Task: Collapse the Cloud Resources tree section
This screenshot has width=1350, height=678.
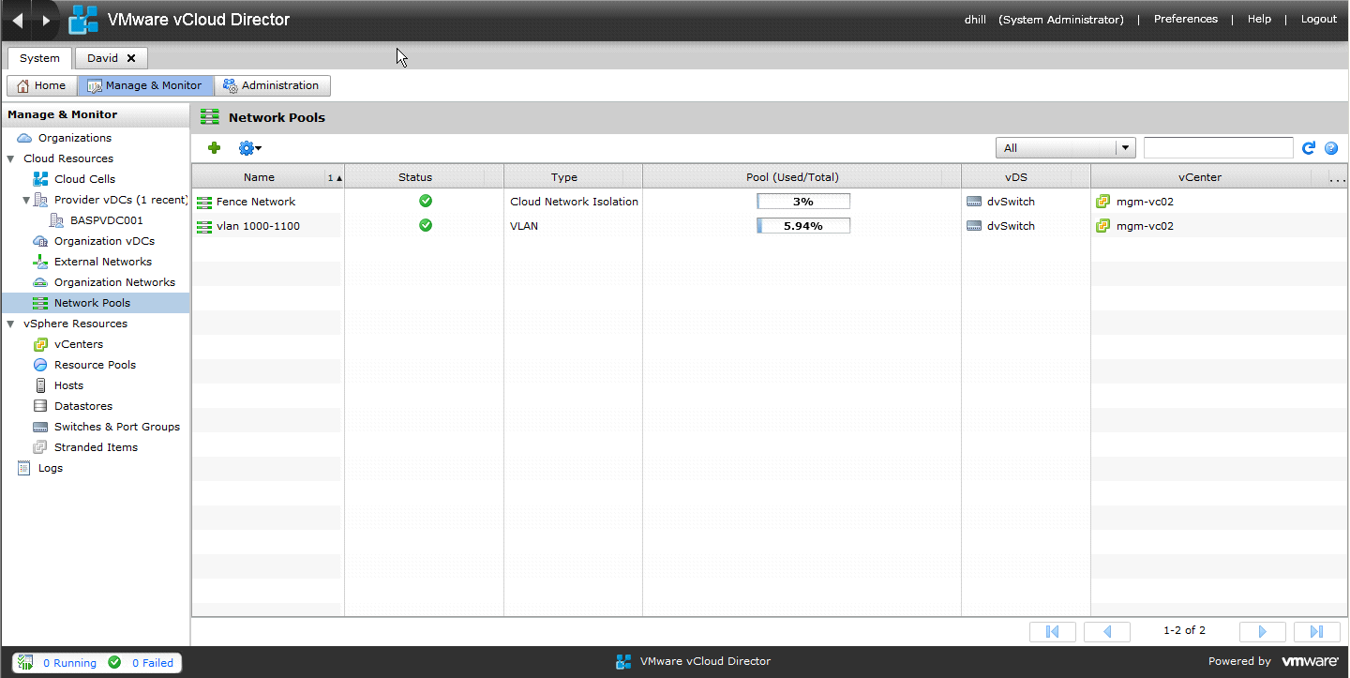Action: (x=10, y=159)
